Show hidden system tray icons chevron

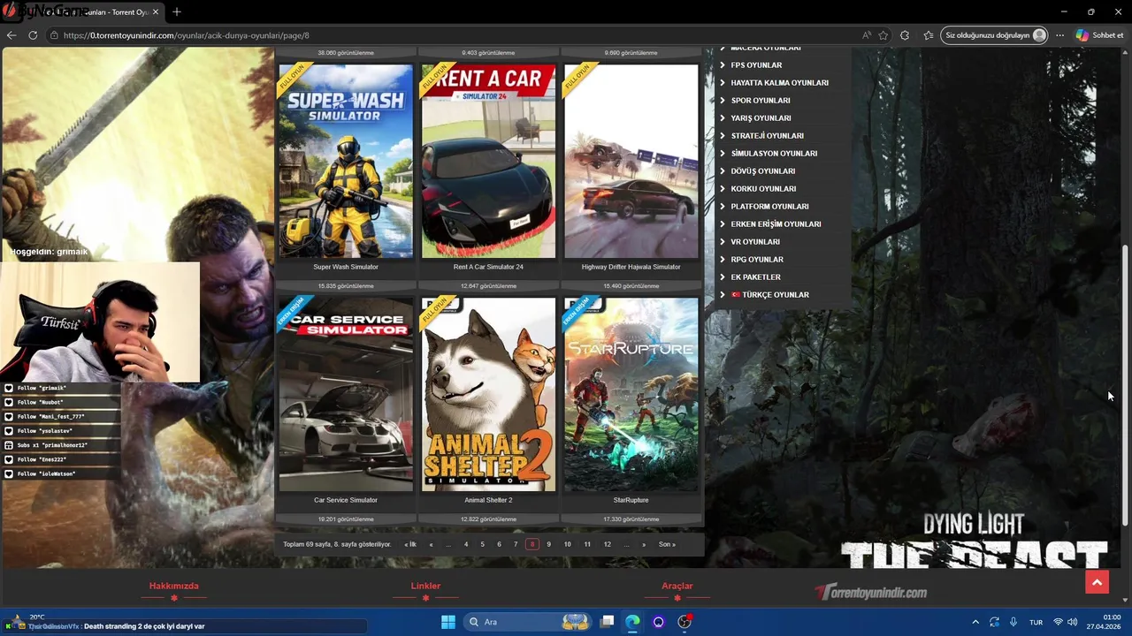(975, 622)
